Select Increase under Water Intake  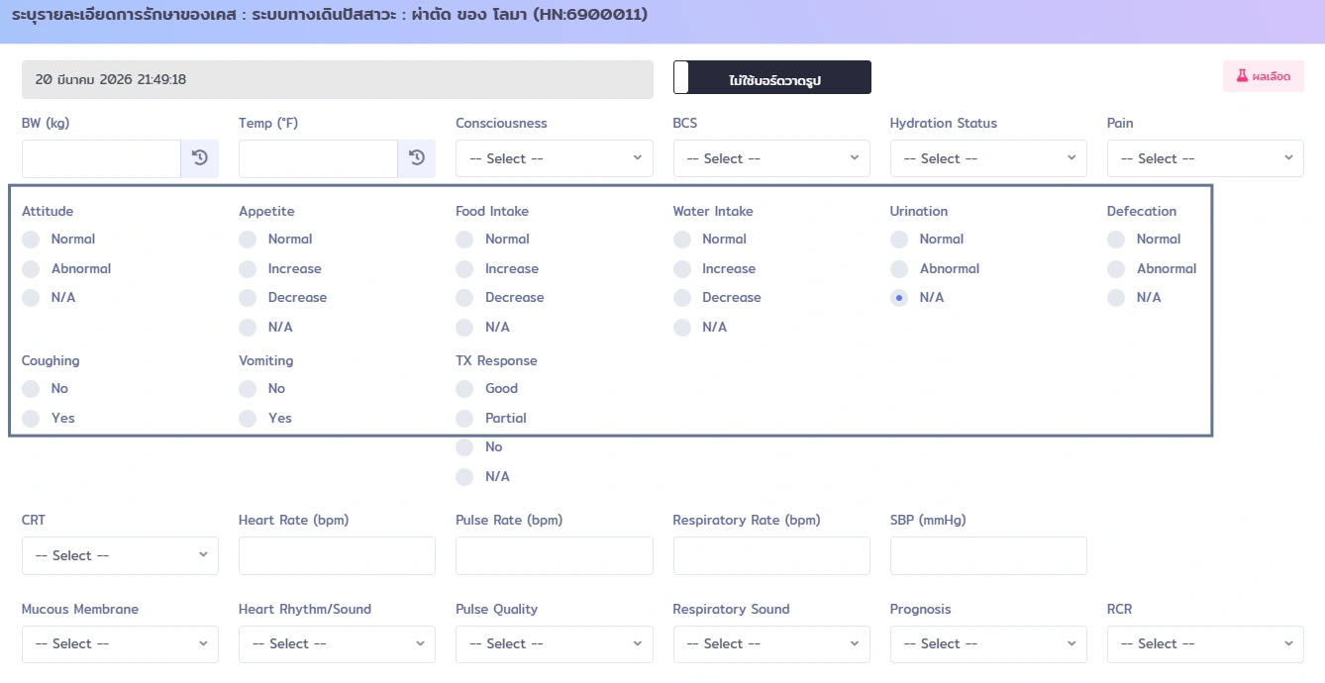coord(682,269)
